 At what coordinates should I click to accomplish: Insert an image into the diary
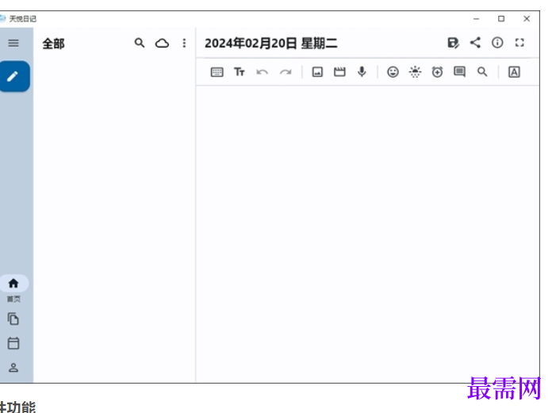coord(317,72)
